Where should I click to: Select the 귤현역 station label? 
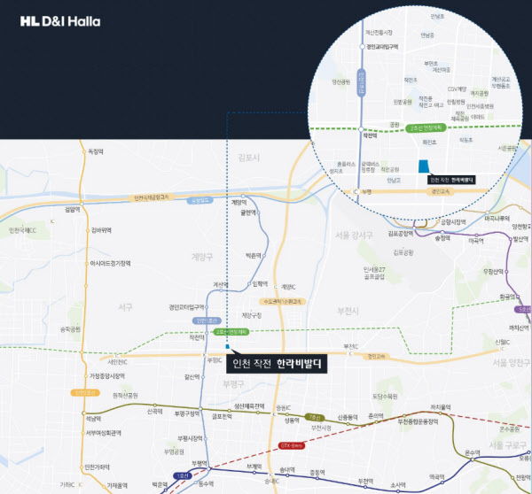pos(248,212)
